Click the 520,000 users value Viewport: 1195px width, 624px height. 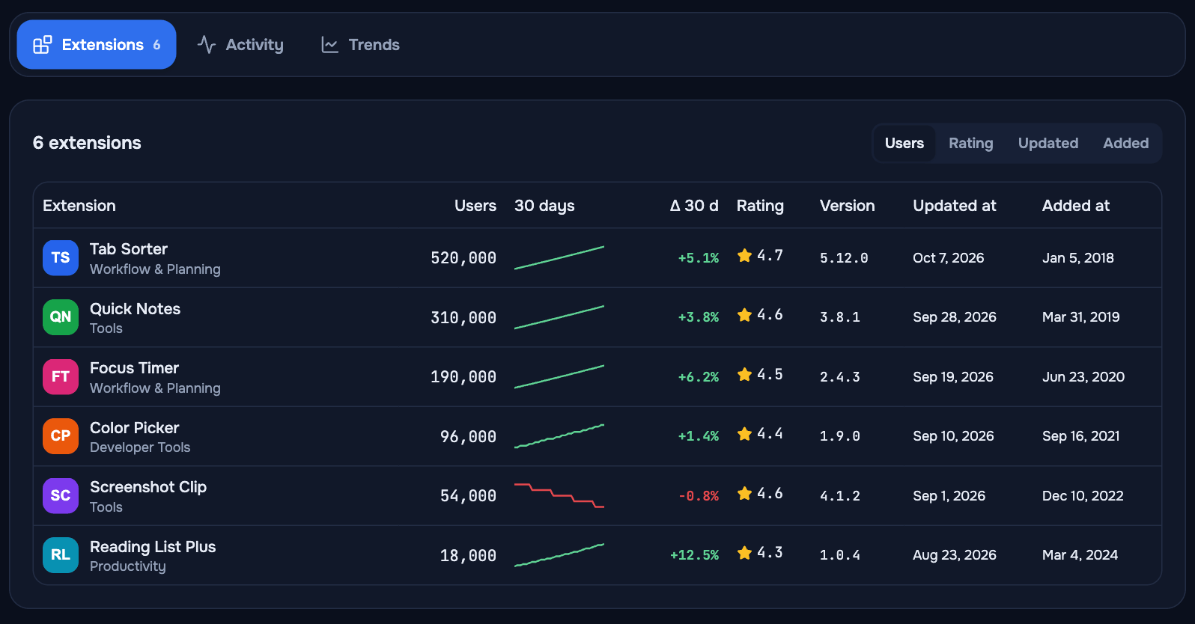(463, 258)
